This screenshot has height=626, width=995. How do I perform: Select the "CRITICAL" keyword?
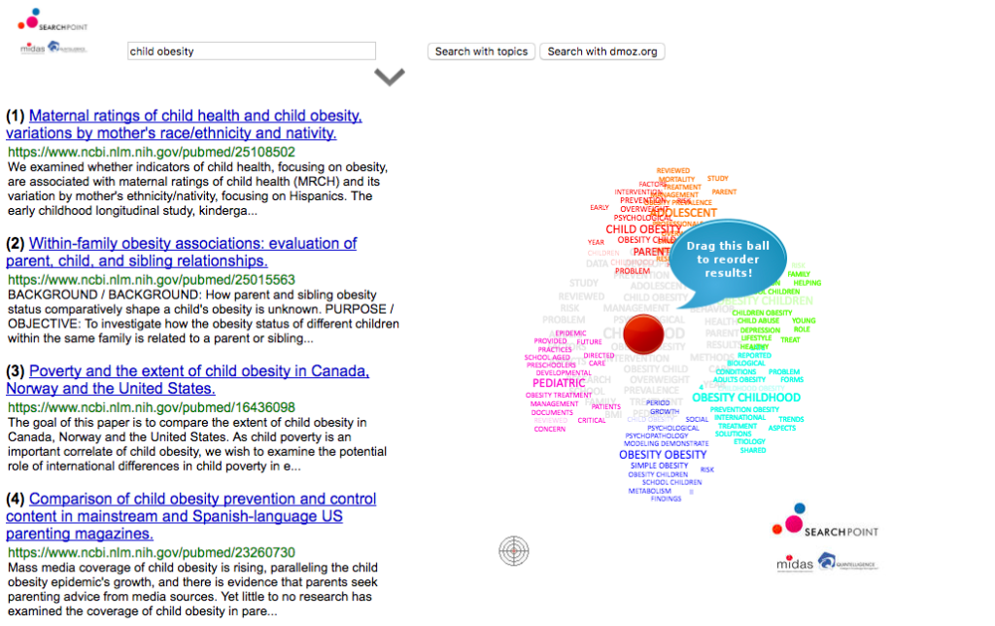point(592,420)
